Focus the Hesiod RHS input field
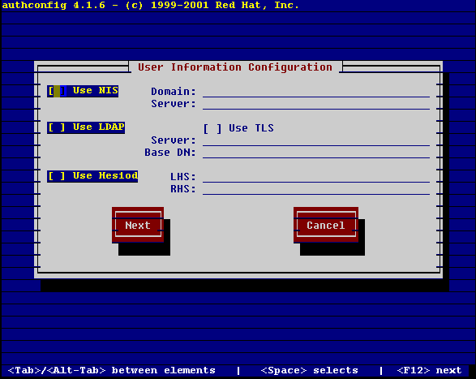The width and height of the screenshot is (476, 379). coord(316,189)
